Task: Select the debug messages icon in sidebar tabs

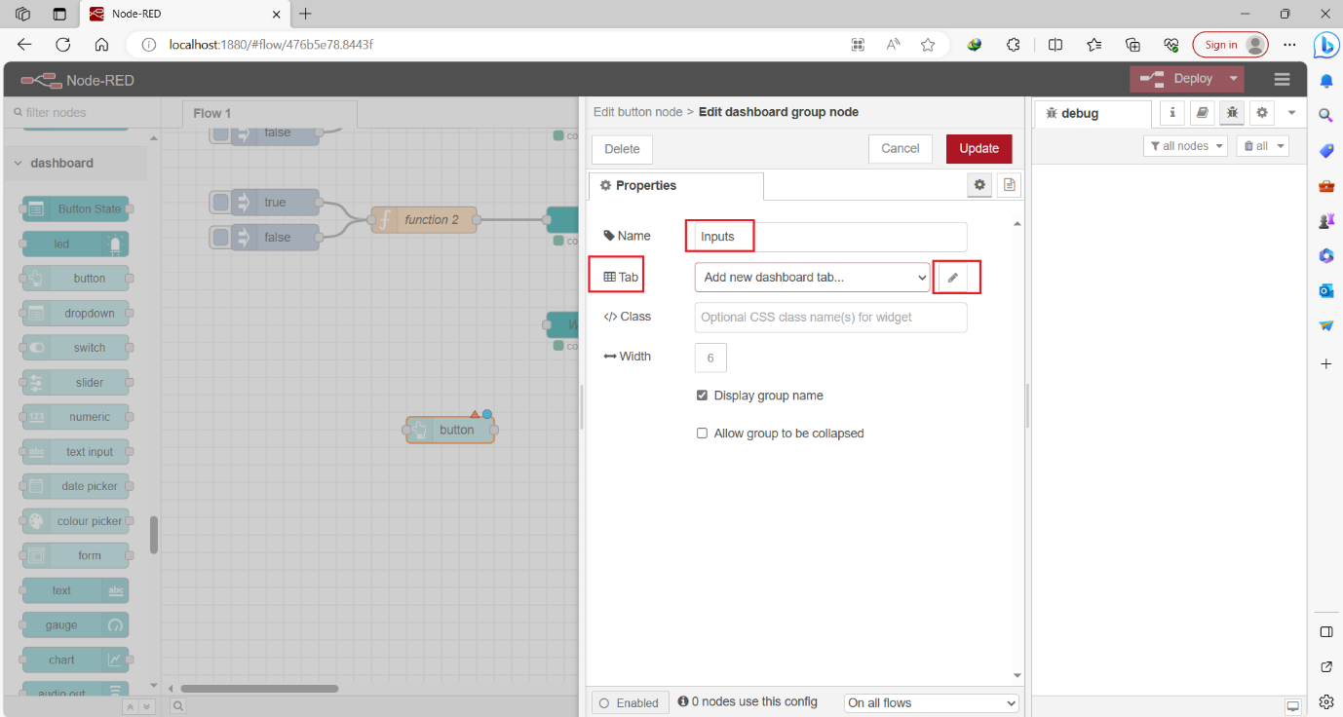Action: (1231, 113)
